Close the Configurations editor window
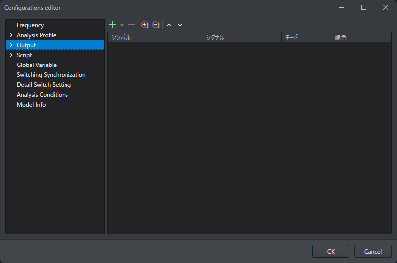The height and width of the screenshot is (263, 397). point(386,7)
